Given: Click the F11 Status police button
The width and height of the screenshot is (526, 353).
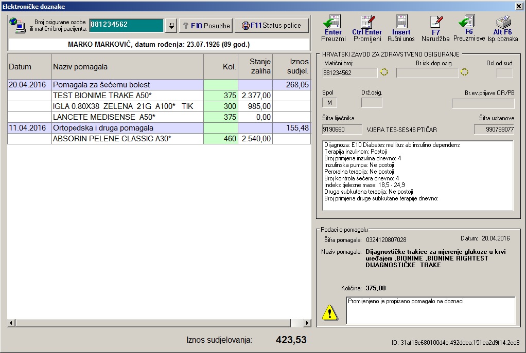Looking at the screenshot, I should click(271, 26).
